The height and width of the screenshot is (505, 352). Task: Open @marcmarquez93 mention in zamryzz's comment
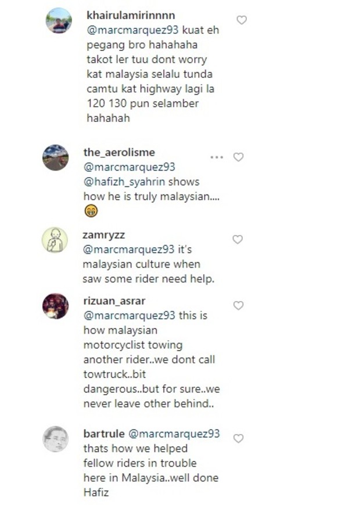coord(128,250)
